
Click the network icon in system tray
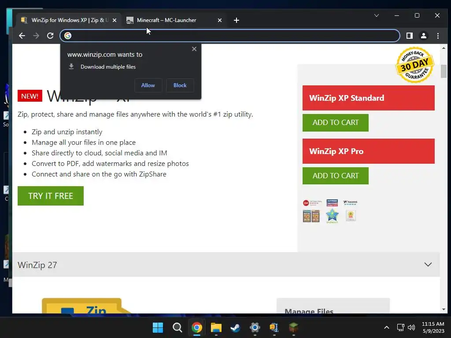click(401, 327)
